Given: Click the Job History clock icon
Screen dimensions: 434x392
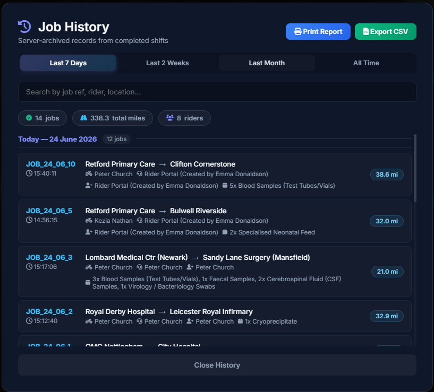Looking at the screenshot, I should pyautogui.click(x=24, y=27).
